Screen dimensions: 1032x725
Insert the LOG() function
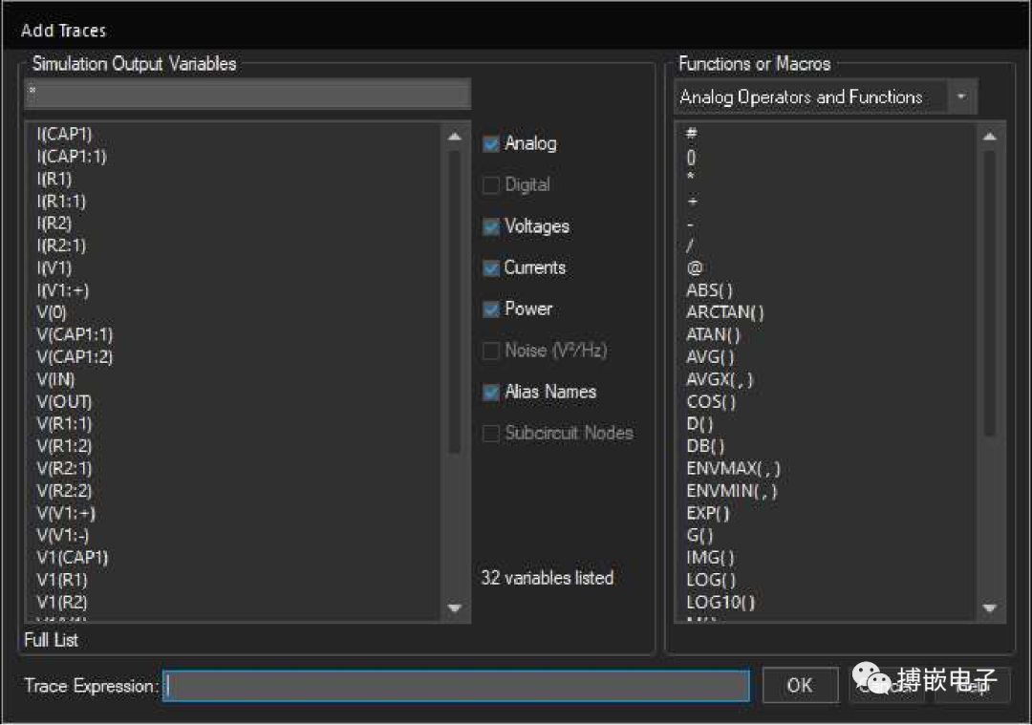coord(712,581)
